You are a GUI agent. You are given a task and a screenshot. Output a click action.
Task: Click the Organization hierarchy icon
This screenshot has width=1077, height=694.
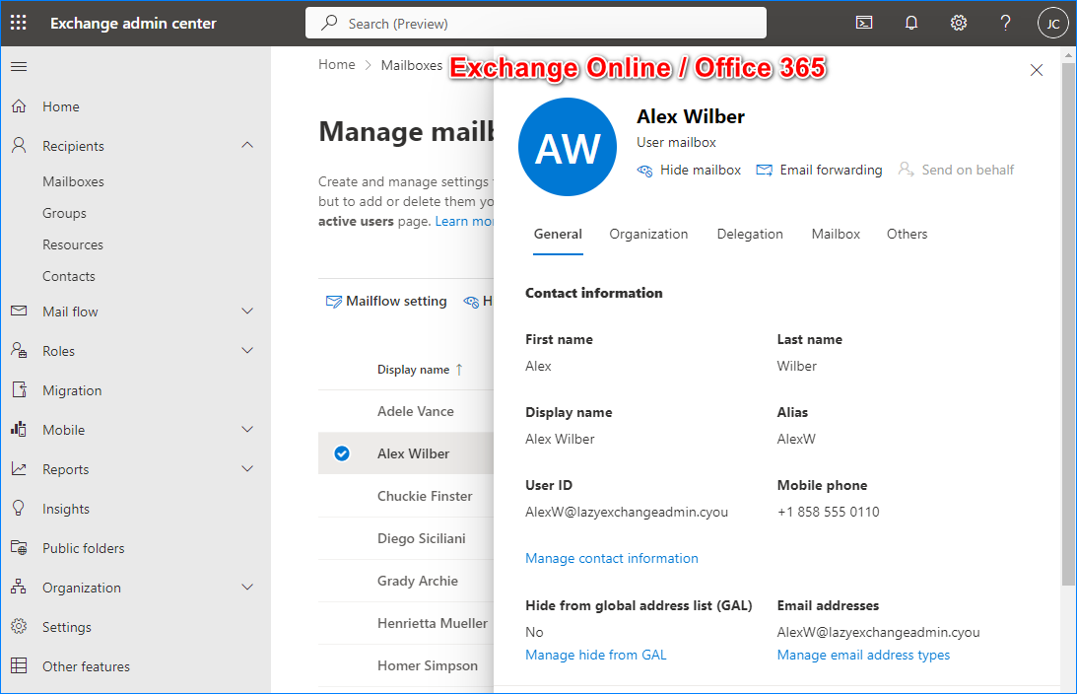pyautogui.click(x=19, y=588)
